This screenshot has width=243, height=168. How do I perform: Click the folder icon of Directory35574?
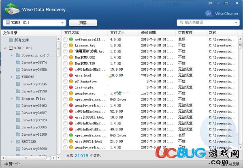pyautogui.click(x=18, y=63)
